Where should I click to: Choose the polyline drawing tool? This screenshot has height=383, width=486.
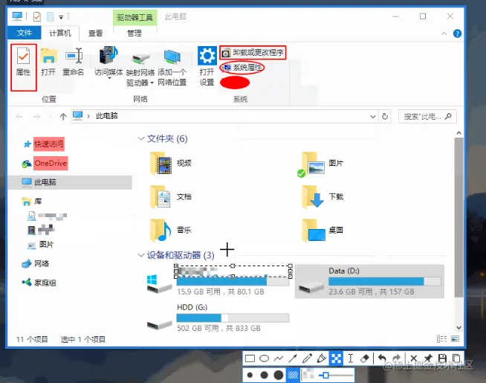[x=279, y=358]
